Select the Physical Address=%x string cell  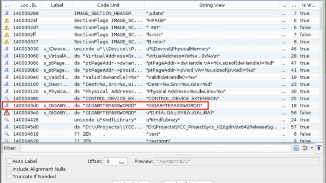coord(186,91)
